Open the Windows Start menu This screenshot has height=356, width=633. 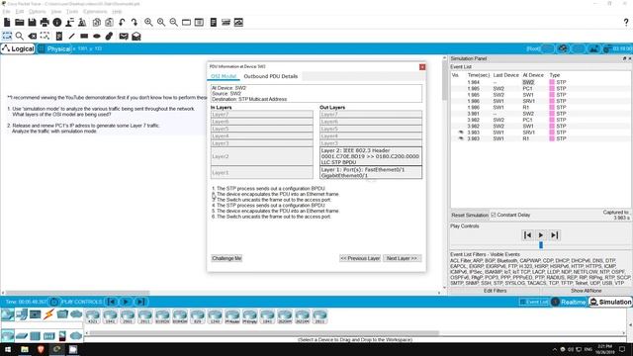(7, 349)
